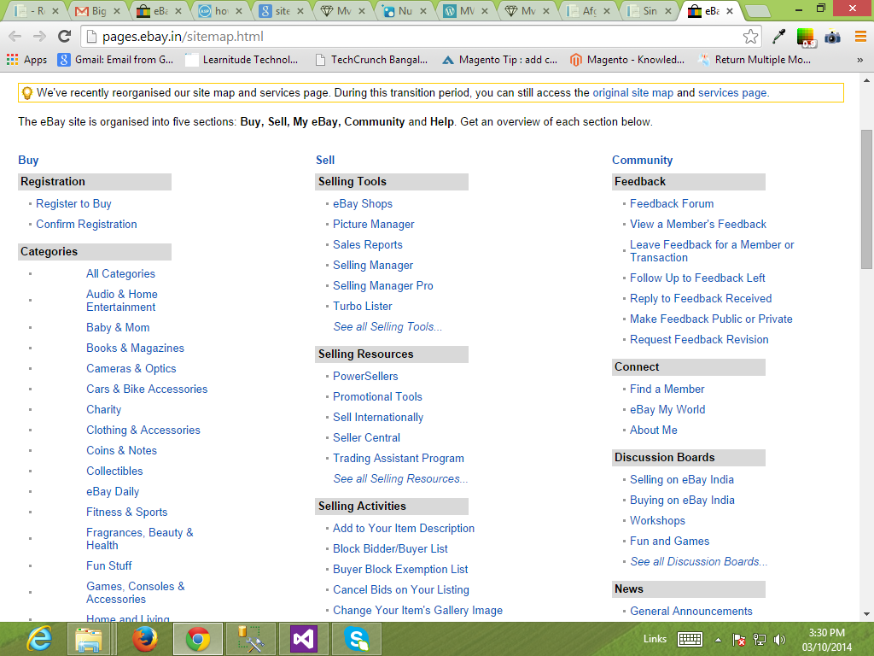Open eBay My World link
874x656 pixels.
tap(667, 410)
